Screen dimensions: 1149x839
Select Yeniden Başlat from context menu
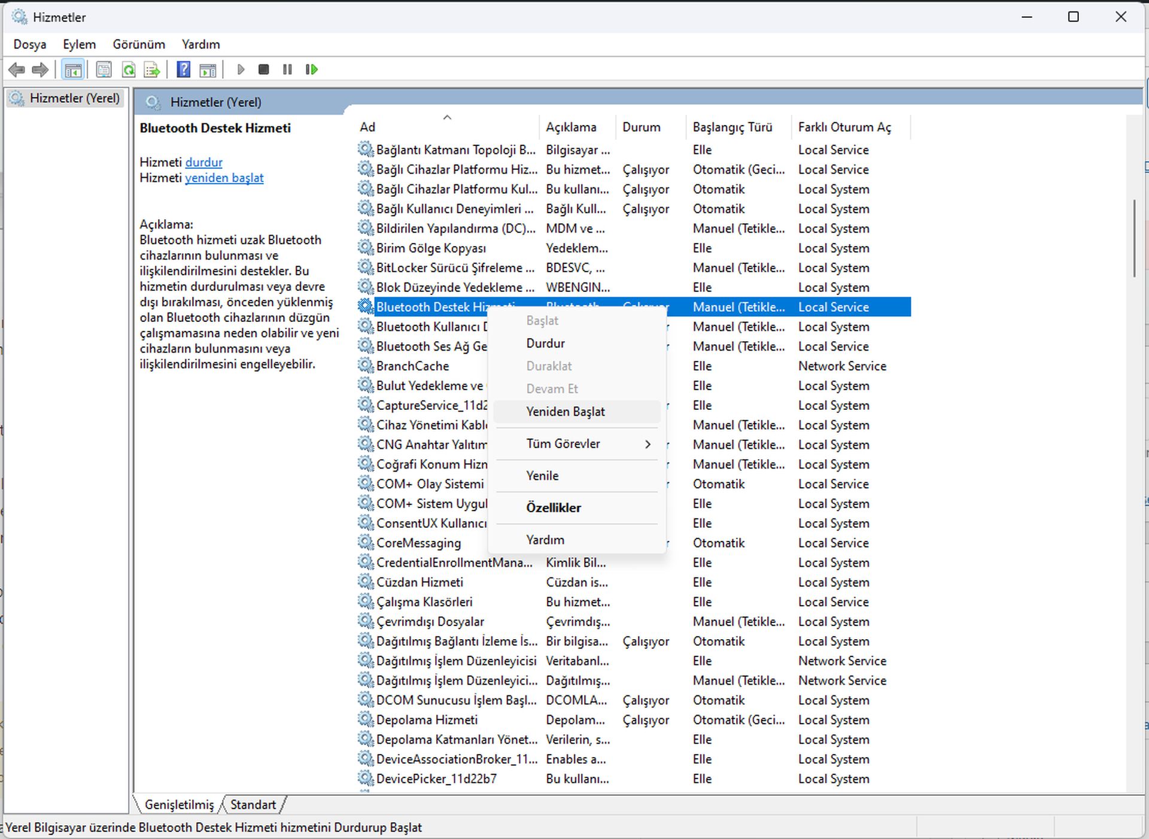point(565,411)
